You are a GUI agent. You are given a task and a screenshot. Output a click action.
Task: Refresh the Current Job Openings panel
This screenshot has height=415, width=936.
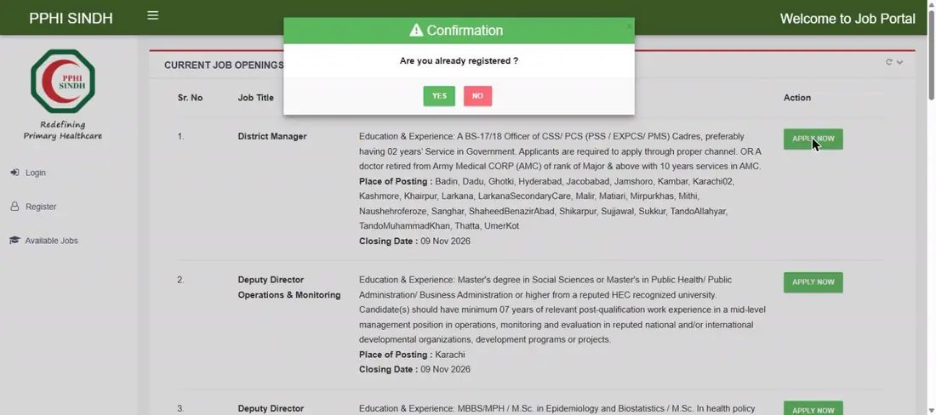tap(889, 62)
